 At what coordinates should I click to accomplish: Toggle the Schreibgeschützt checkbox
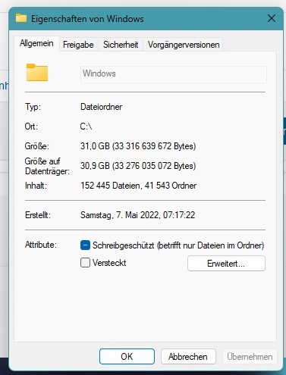tap(85, 245)
